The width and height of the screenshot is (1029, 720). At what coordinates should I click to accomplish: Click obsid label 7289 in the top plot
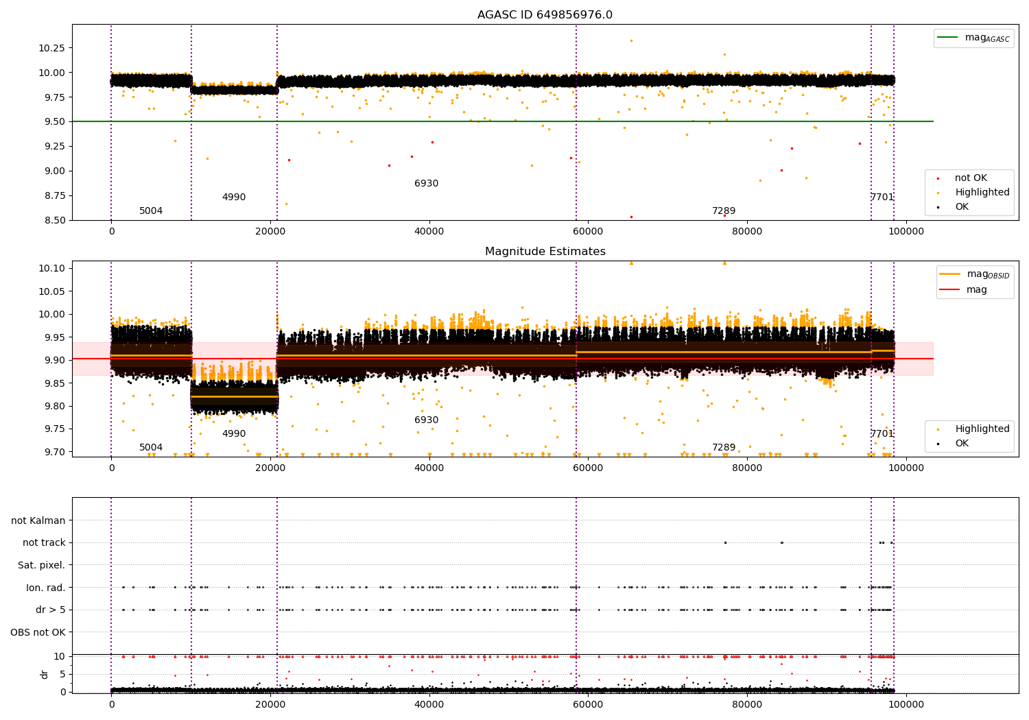point(724,211)
